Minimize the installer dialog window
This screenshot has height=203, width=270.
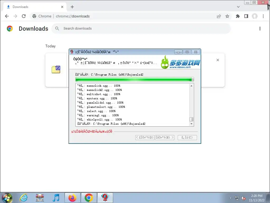178,52
